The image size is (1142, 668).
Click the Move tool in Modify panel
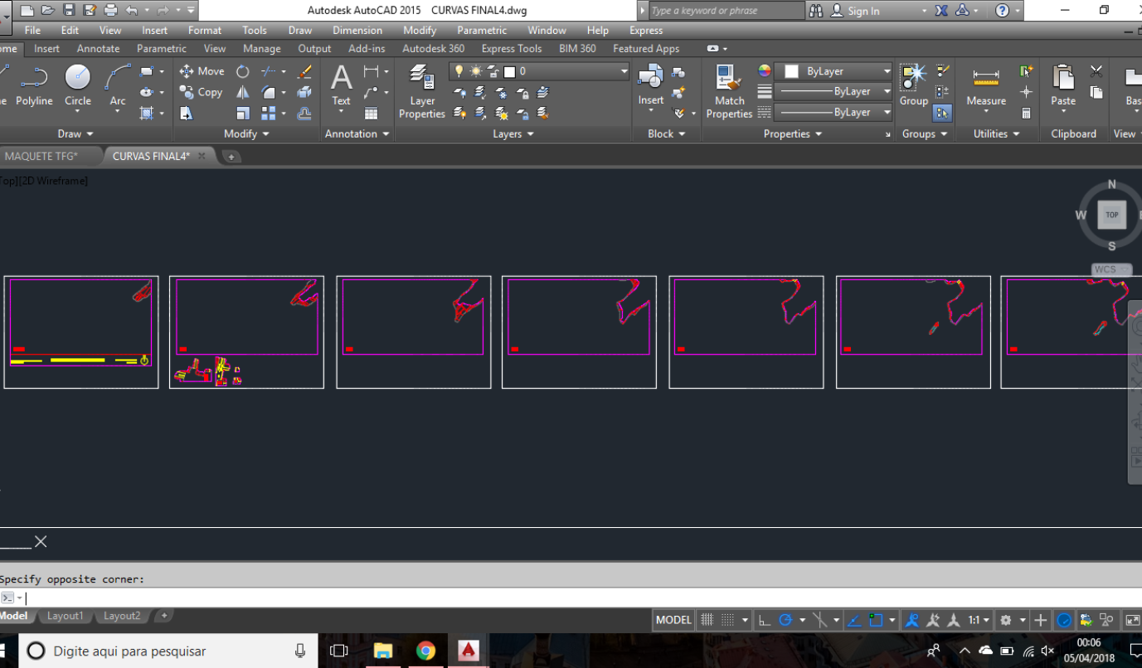[x=202, y=71]
